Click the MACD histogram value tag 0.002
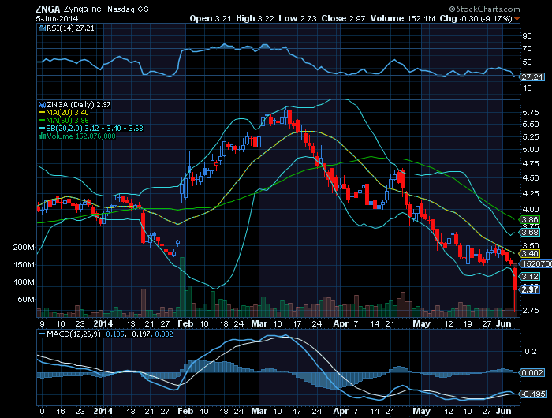 [x=532, y=372]
